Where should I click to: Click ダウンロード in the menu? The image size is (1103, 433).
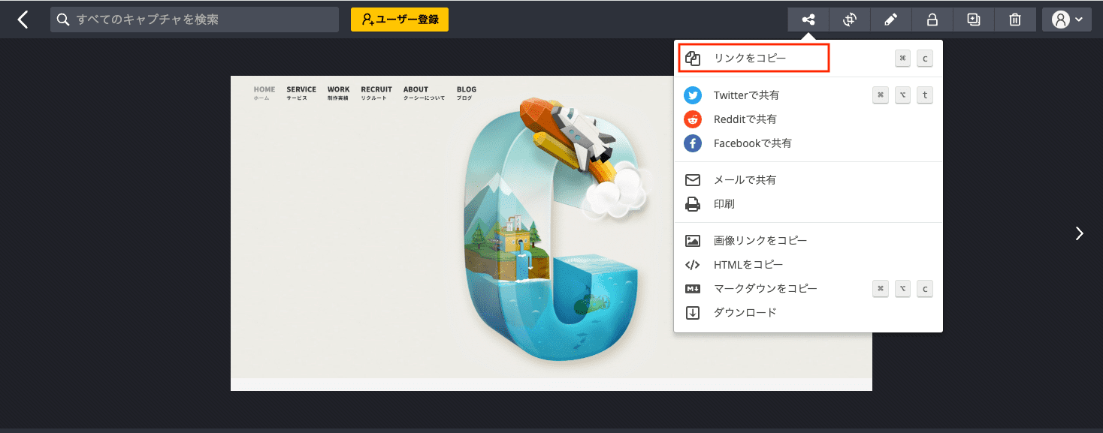pyautogui.click(x=808, y=313)
